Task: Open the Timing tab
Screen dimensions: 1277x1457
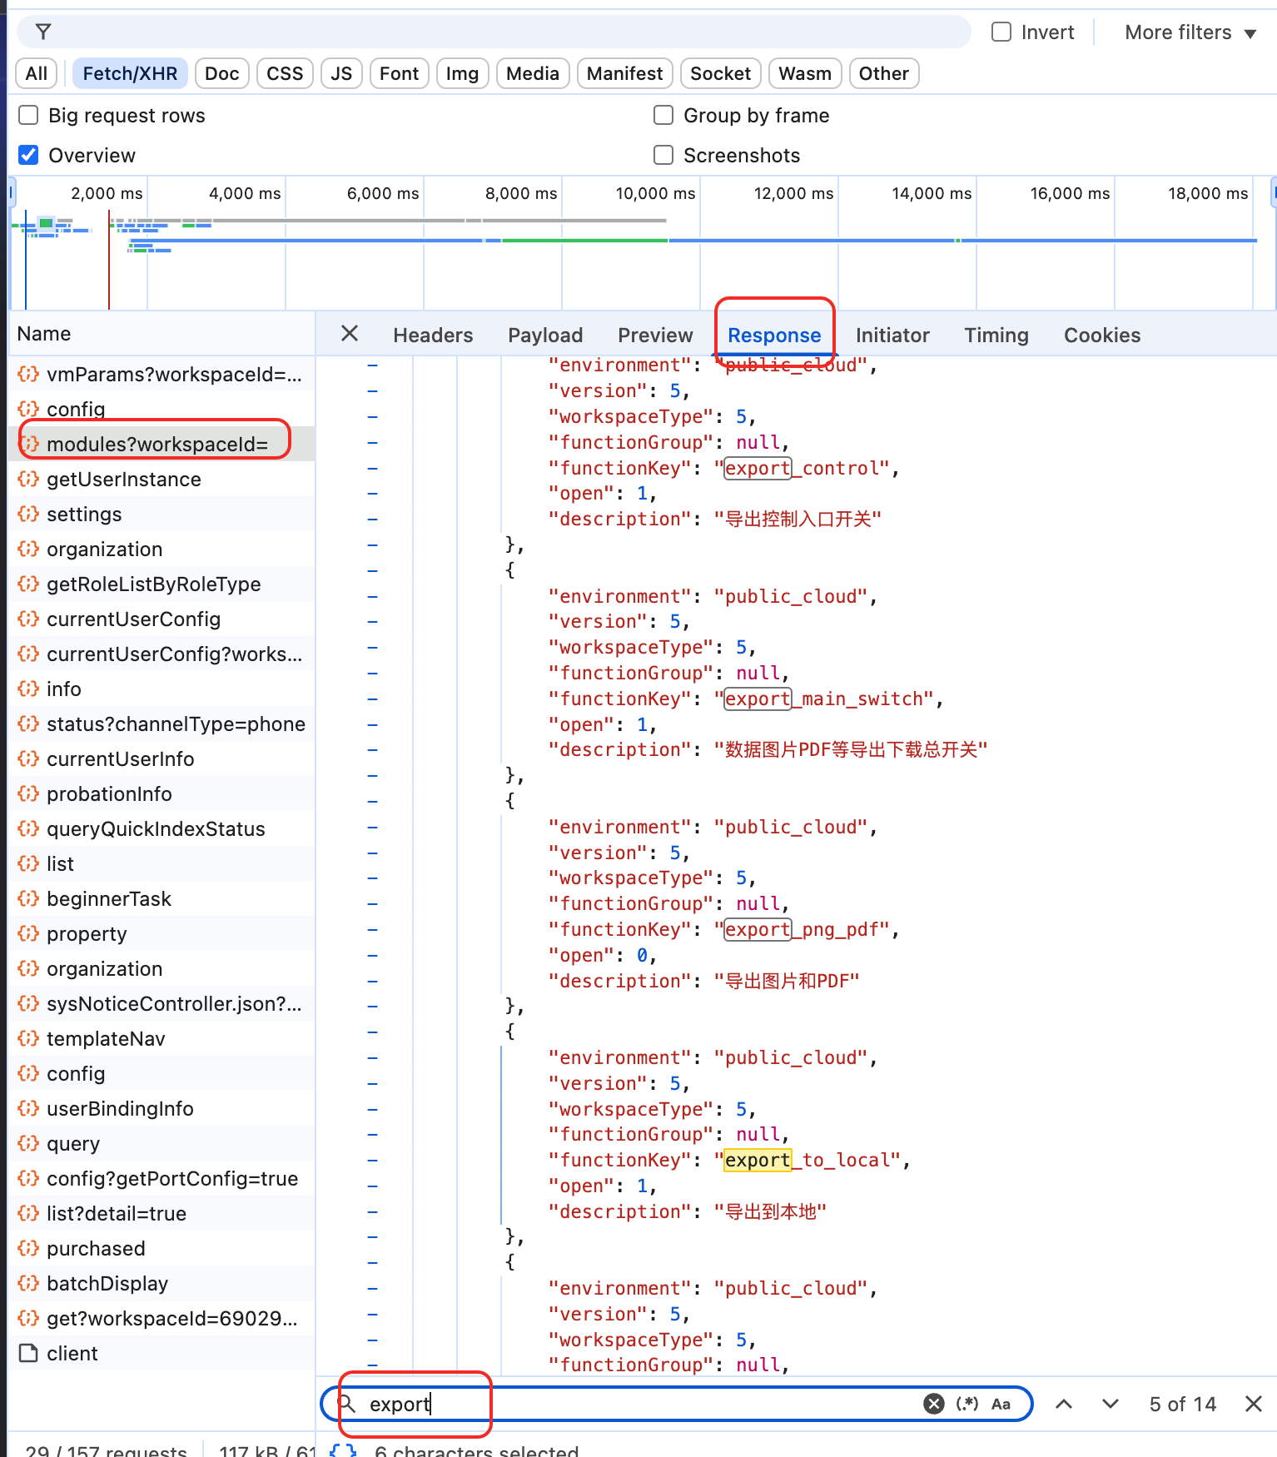Action: [x=996, y=335]
